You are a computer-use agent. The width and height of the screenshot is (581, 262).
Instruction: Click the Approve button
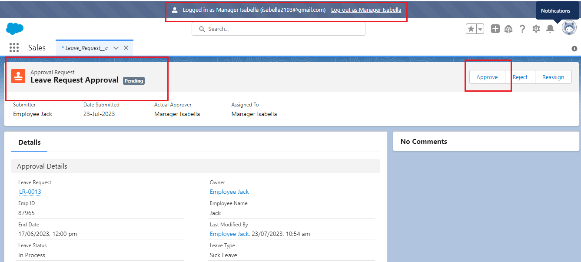(487, 77)
